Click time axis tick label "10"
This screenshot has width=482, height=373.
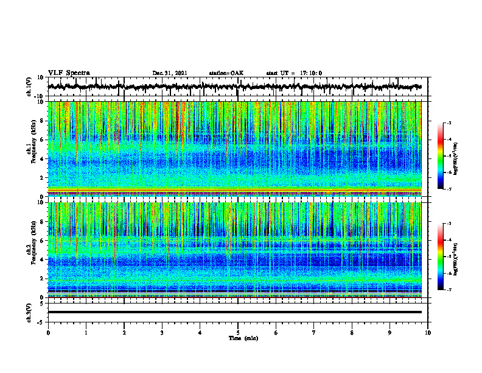click(428, 333)
